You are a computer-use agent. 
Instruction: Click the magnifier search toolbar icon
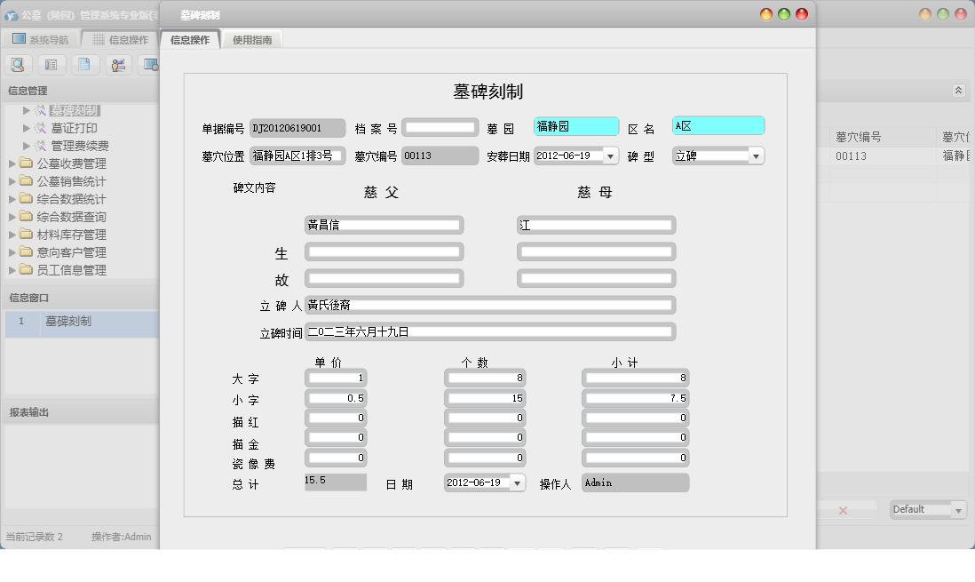click(x=19, y=65)
